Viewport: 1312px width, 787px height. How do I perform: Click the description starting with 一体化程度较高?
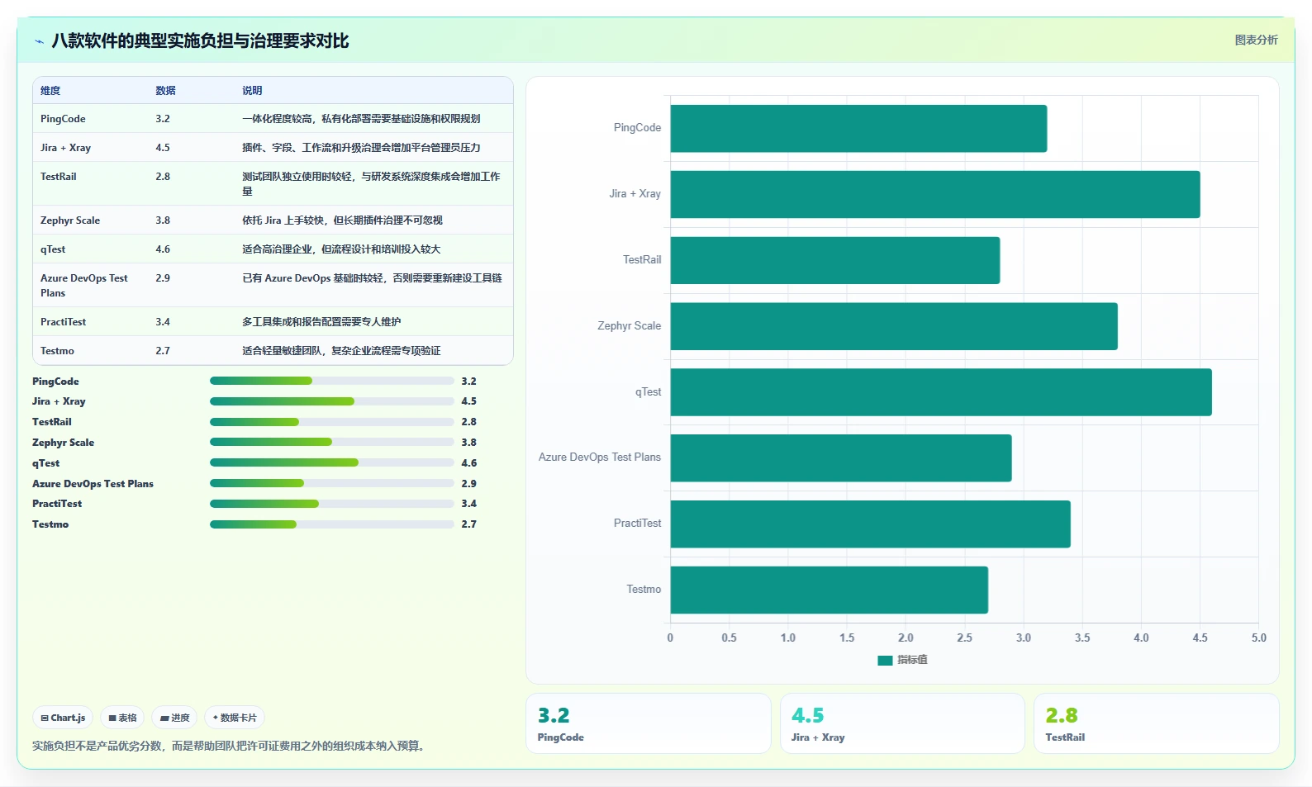tap(361, 119)
